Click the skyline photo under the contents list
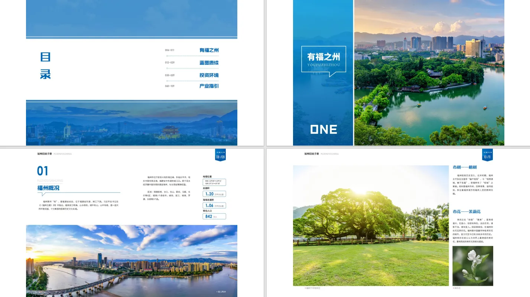The image size is (530, 297). pyautogui.click(x=131, y=124)
